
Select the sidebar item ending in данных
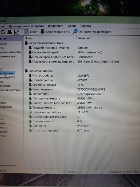(x=6, y=107)
